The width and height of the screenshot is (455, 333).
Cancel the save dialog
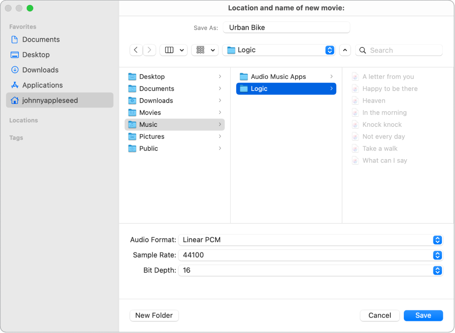[380, 315]
